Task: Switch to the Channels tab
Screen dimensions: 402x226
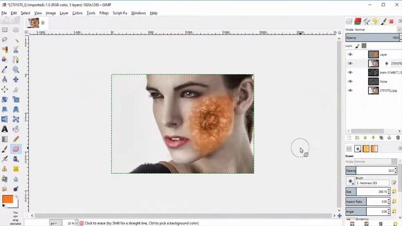Action: pos(357,21)
